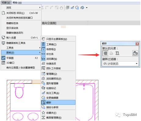Choose 输入全屏 full screen entry

21,38
